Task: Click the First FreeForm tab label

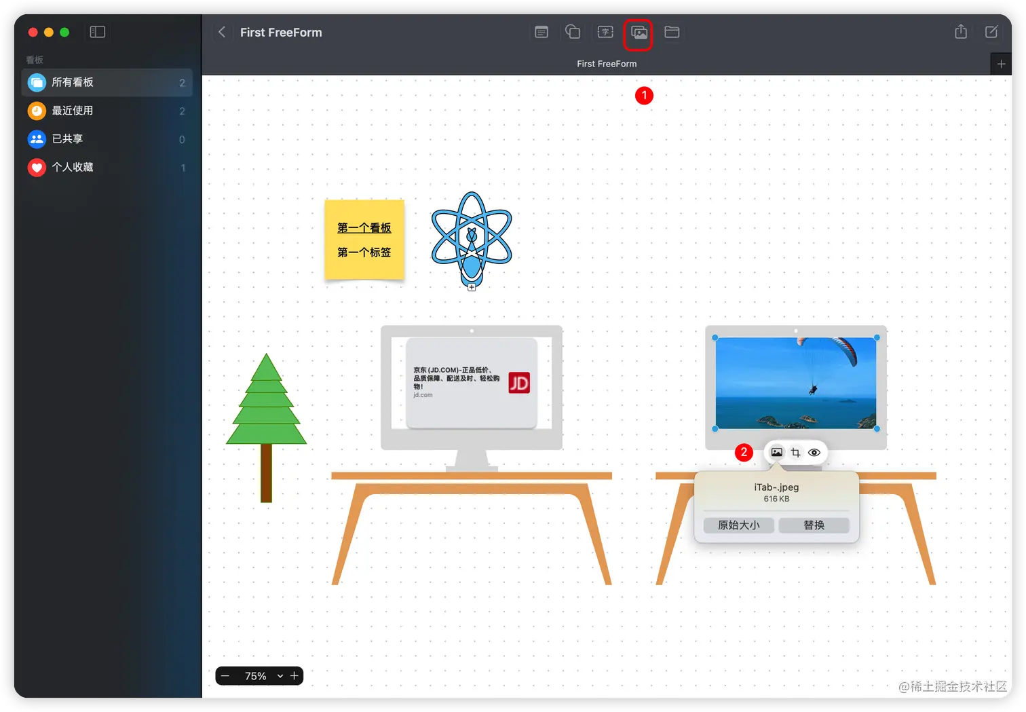Action: [607, 64]
